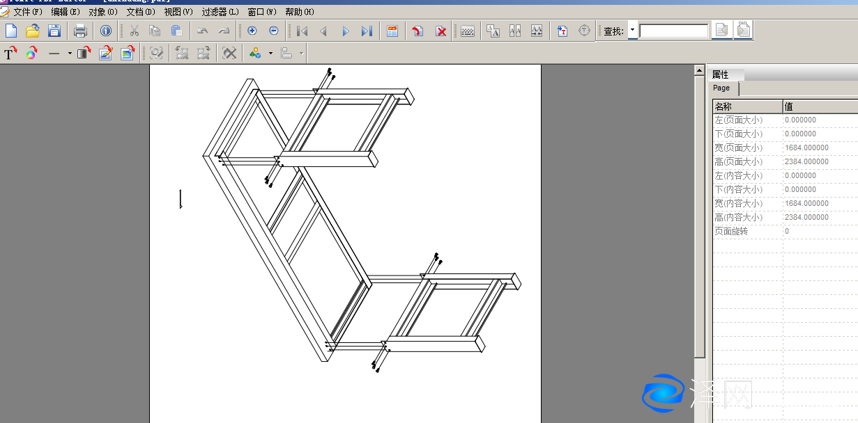Screen dimensions: 858x423
Task: Jump to the first page arrow
Action: [302, 31]
